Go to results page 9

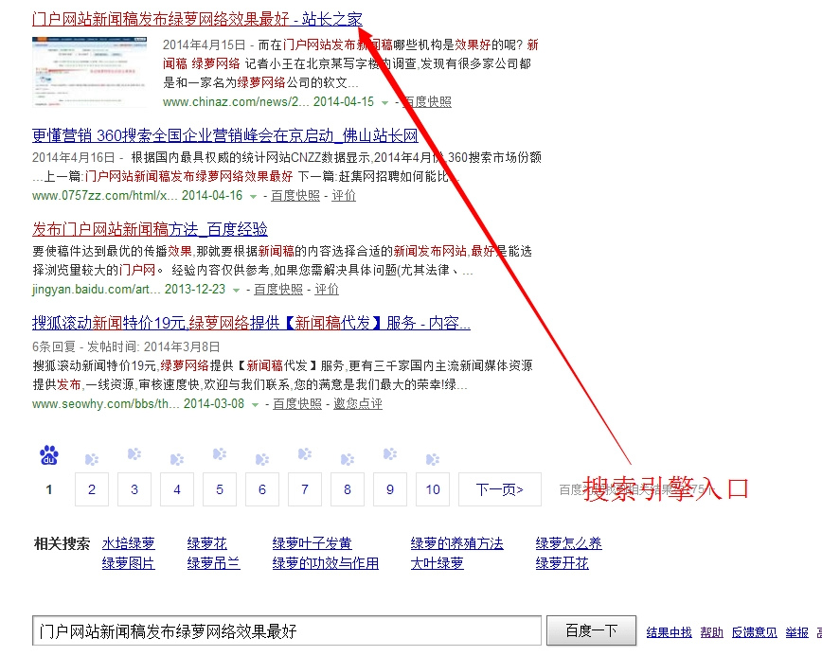[390, 489]
